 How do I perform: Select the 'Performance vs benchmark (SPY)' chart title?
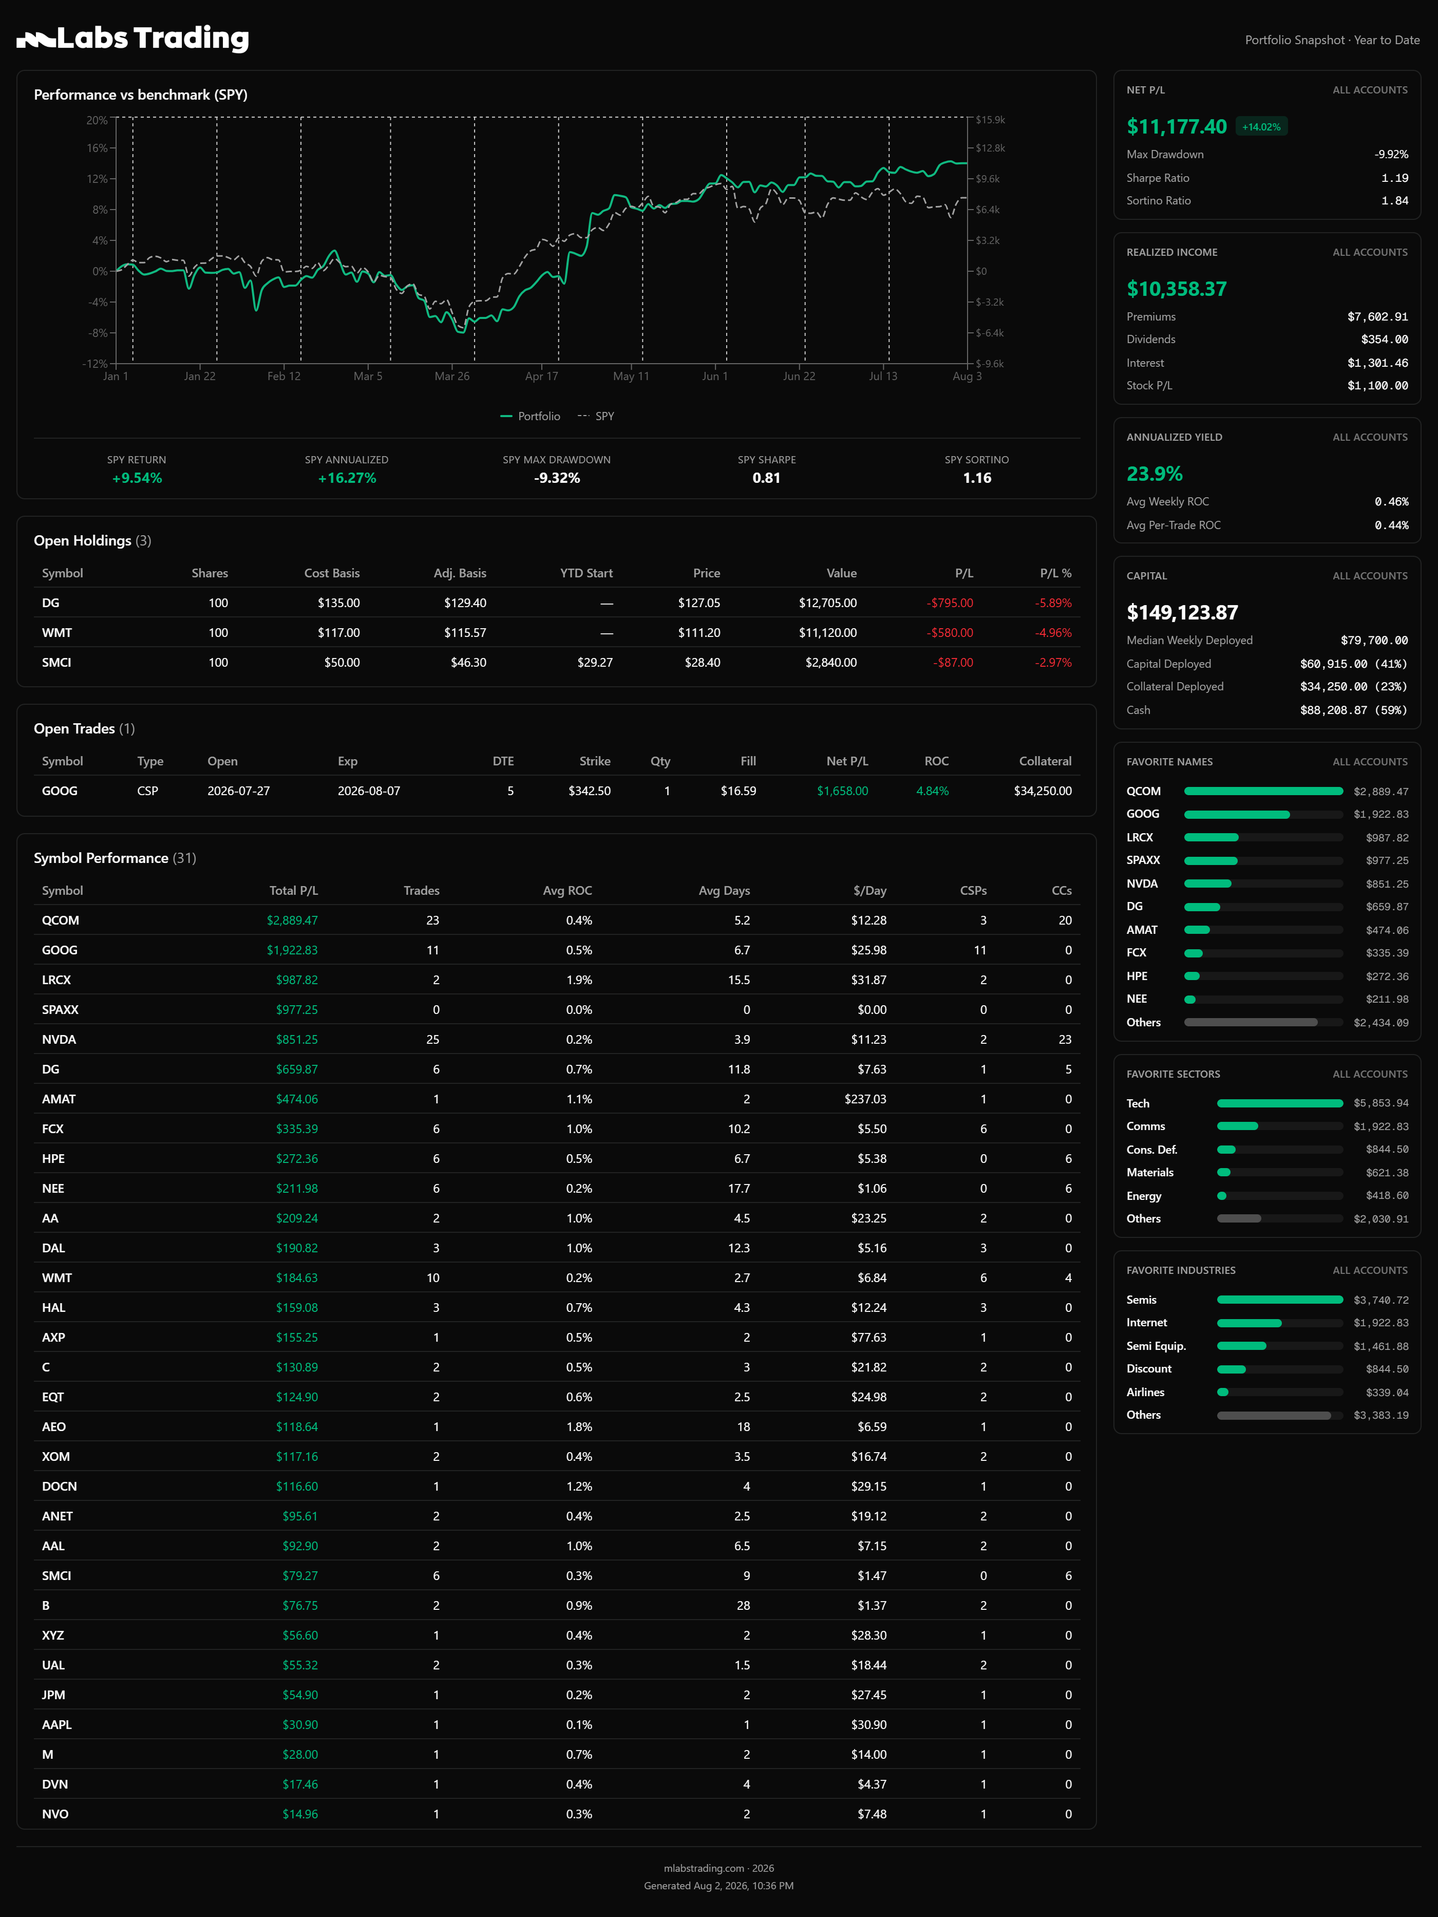[x=140, y=95]
